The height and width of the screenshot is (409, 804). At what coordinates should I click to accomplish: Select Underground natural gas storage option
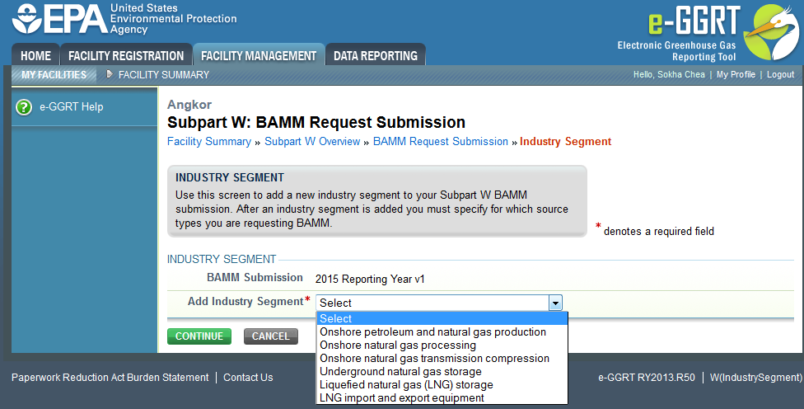[x=442, y=372]
